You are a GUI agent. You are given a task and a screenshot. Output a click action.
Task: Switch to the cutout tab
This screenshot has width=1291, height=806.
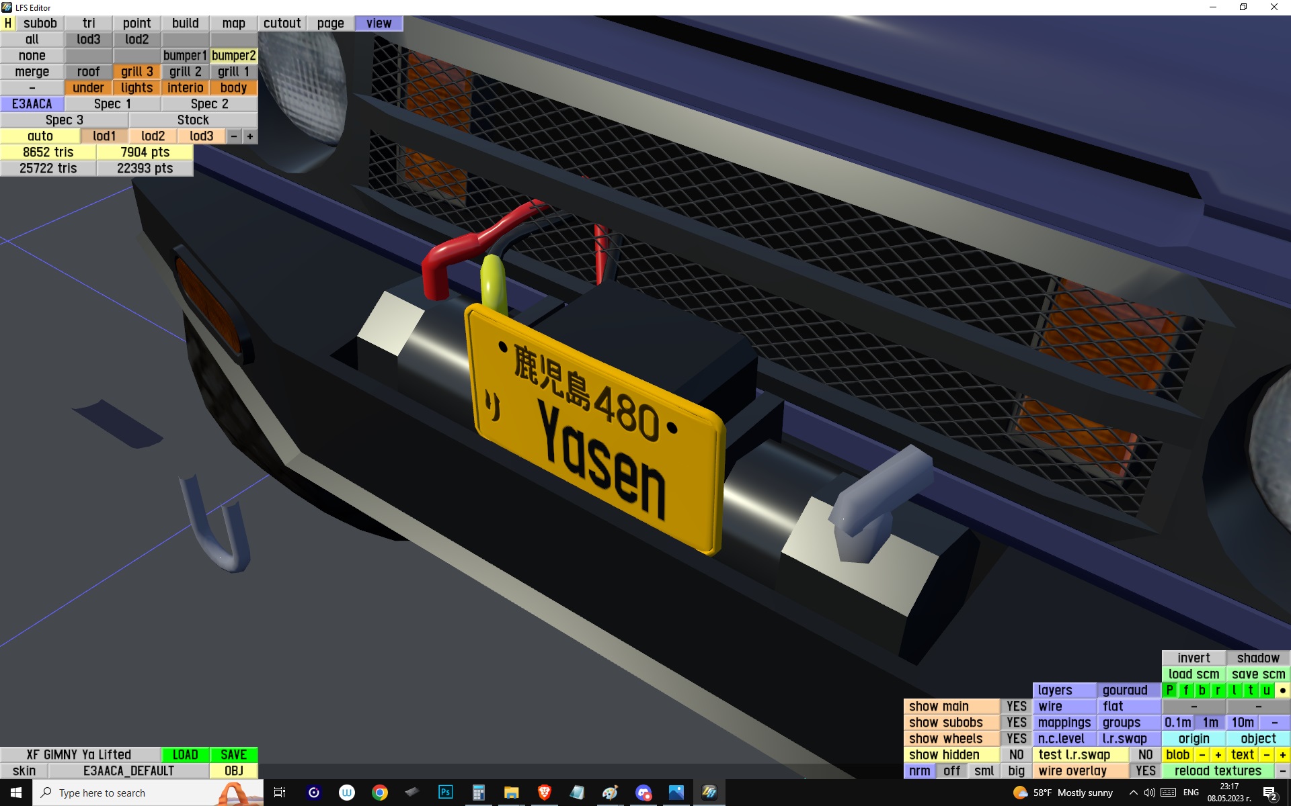pos(282,23)
